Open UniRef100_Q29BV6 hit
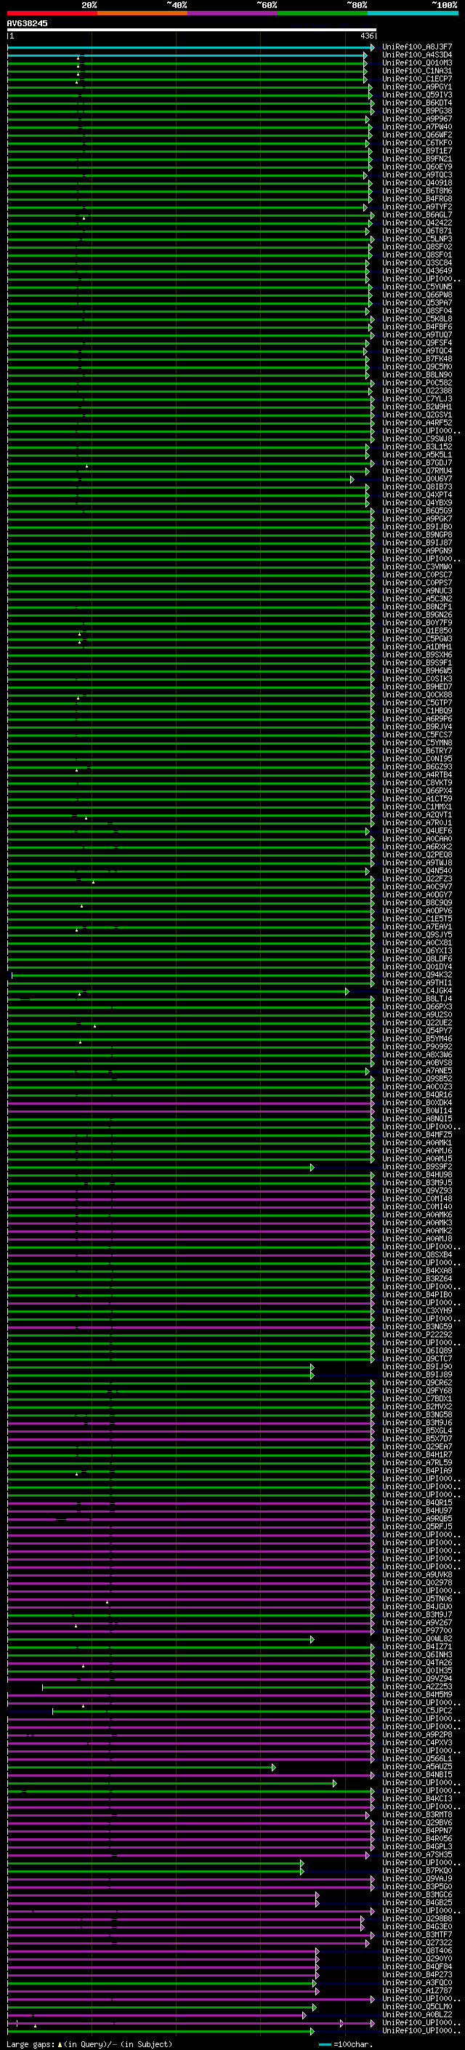The image size is (465, 2050). coord(417,1823)
